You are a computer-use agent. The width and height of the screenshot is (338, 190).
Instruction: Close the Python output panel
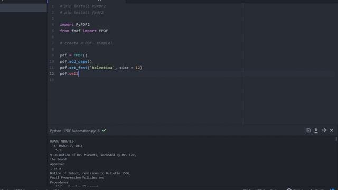click(x=332, y=130)
